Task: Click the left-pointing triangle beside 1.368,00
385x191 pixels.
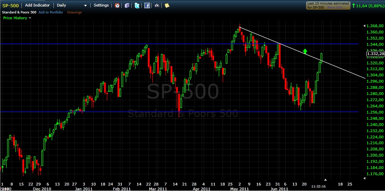Action: pyautogui.click(x=364, y=26)
